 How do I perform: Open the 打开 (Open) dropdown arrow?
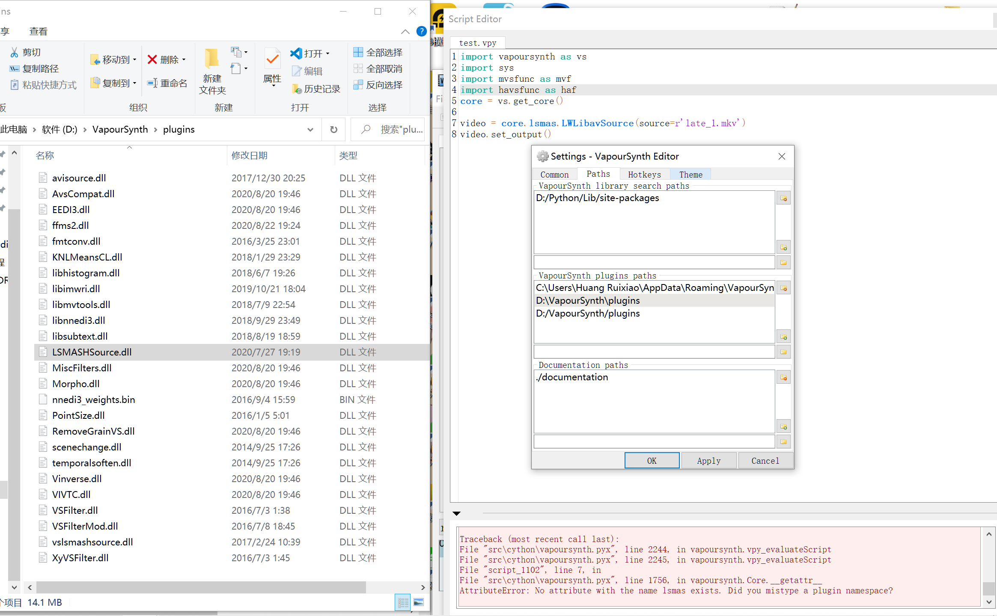(328, 53)
